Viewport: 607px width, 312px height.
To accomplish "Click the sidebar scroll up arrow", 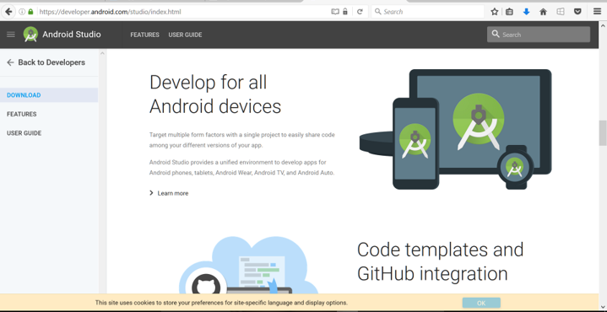I will pyautogui.click(x=102, y=53).
